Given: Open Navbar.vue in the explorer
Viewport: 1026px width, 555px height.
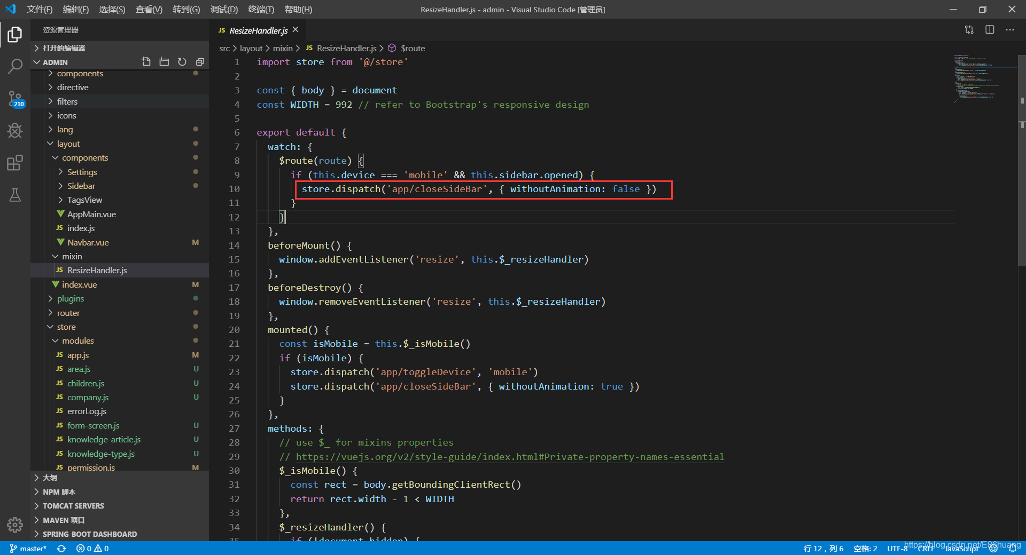Looking at the screenshot, I should point(88,242).
